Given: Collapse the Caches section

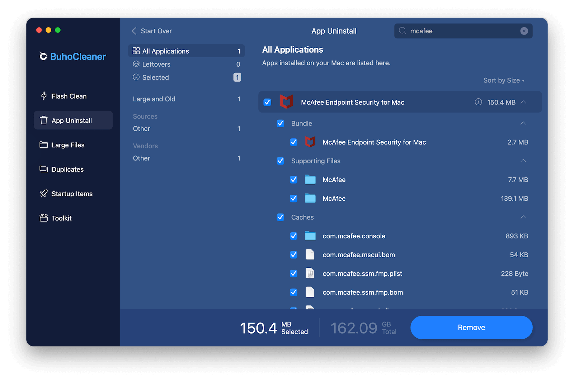Looking at the screenshot, I should click(523, 217).
